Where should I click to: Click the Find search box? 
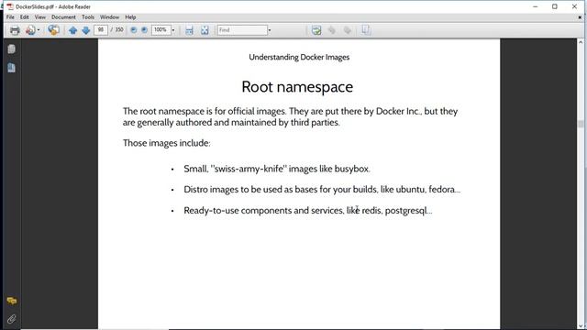click(242, 30)
